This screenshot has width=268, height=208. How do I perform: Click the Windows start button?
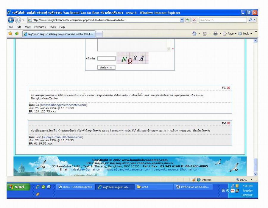tap(18, 187)
